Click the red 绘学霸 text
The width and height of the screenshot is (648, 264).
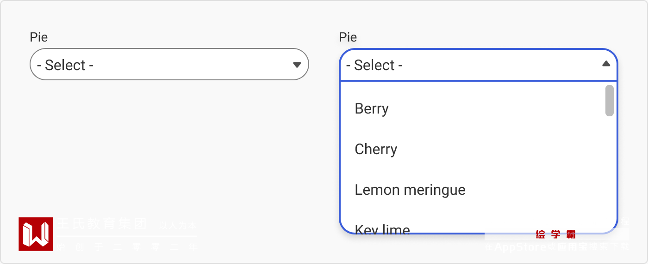(x=555, y=235)
